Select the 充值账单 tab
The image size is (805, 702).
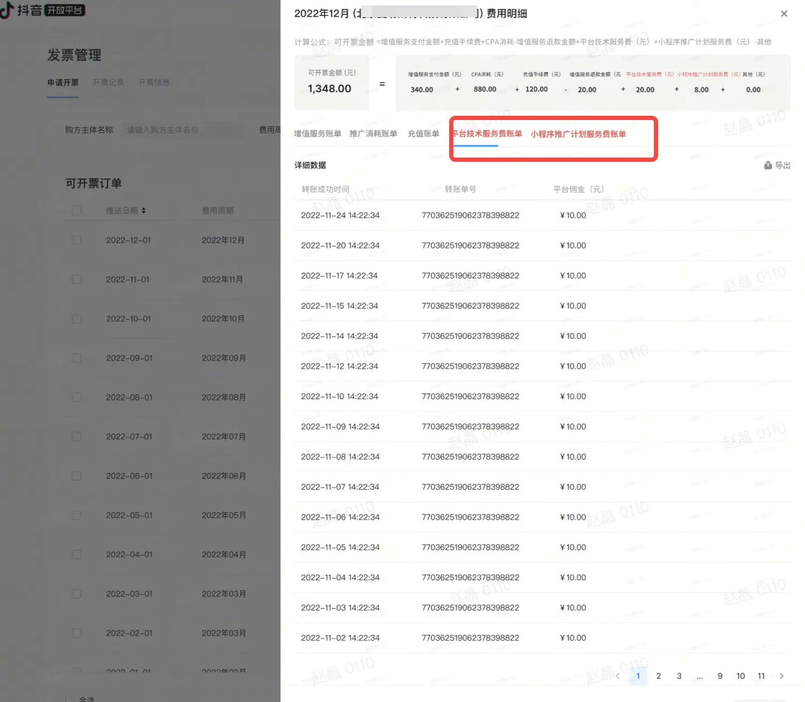(x=423, y=134)
